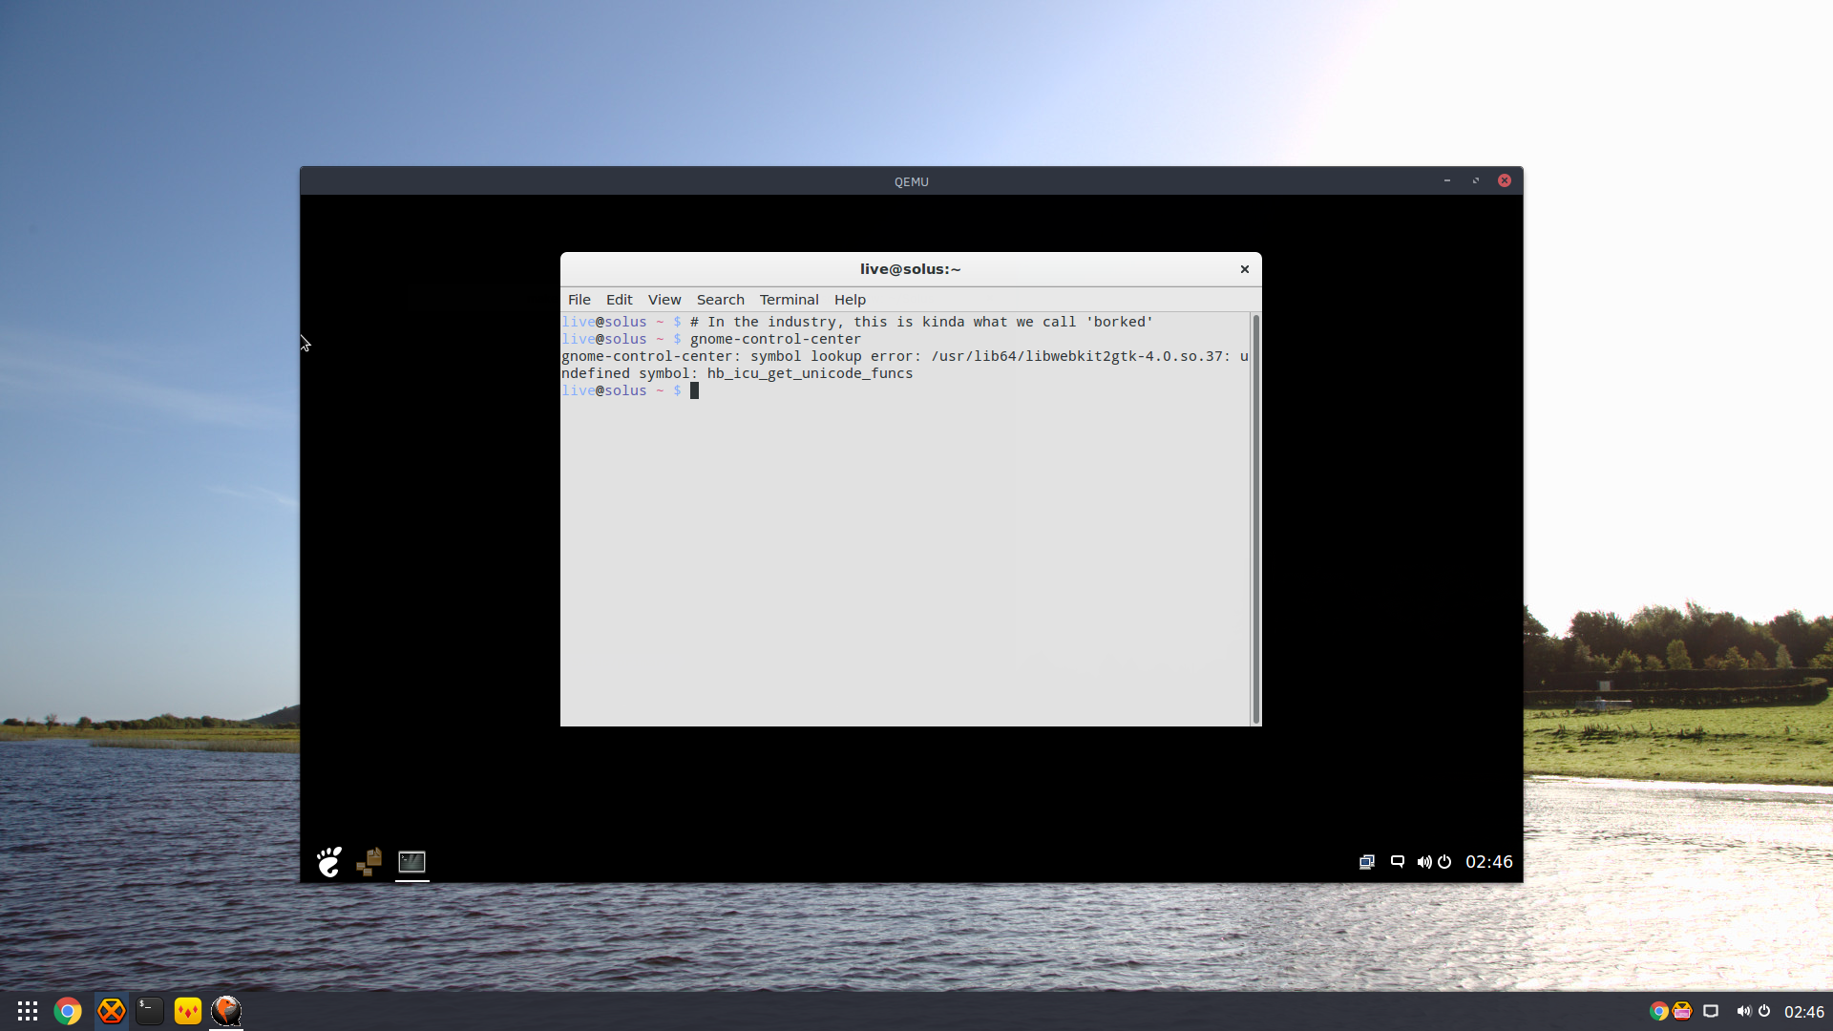
Task: Click the host volume tray icon
Action: click(1743, 1011)
